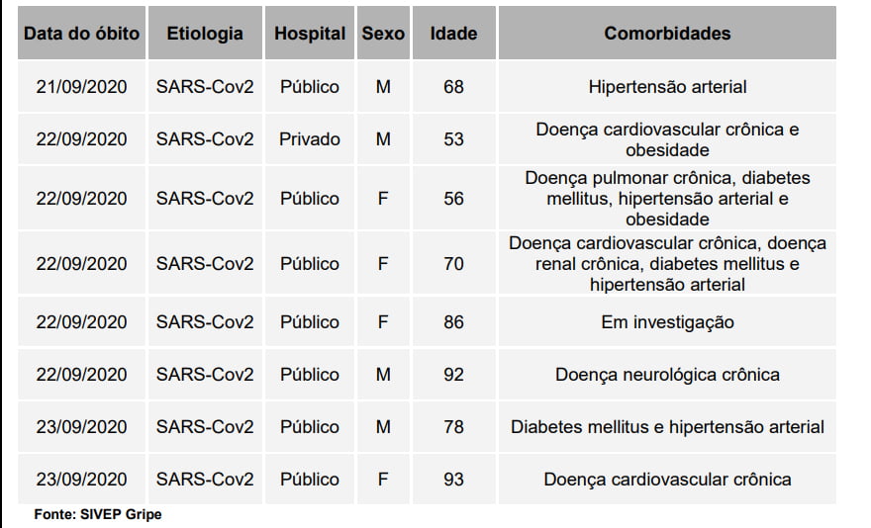Click the "Idade" column header
This screenshot has width=871, height=528.
coord(453,34)
